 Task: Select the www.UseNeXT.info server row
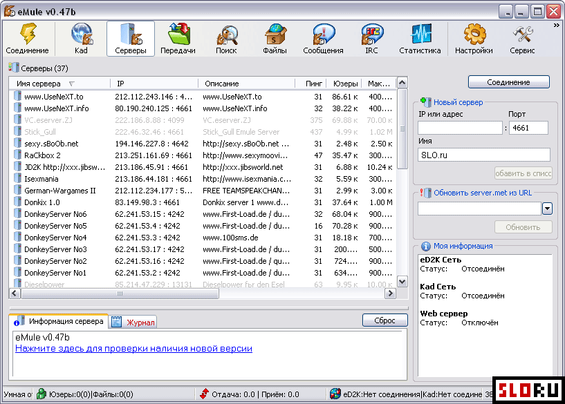point(203,108)
